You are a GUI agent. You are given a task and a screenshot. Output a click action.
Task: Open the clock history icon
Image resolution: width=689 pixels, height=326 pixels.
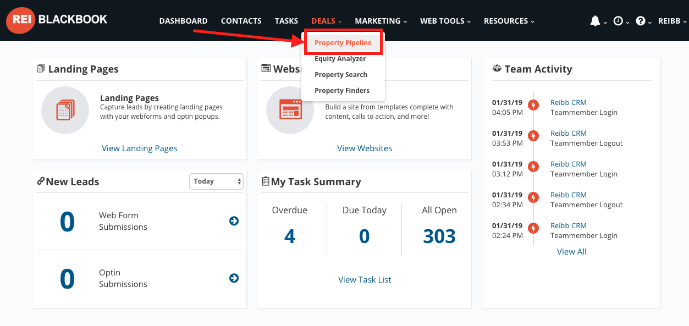pyautogui.click(x=618, y=21)
